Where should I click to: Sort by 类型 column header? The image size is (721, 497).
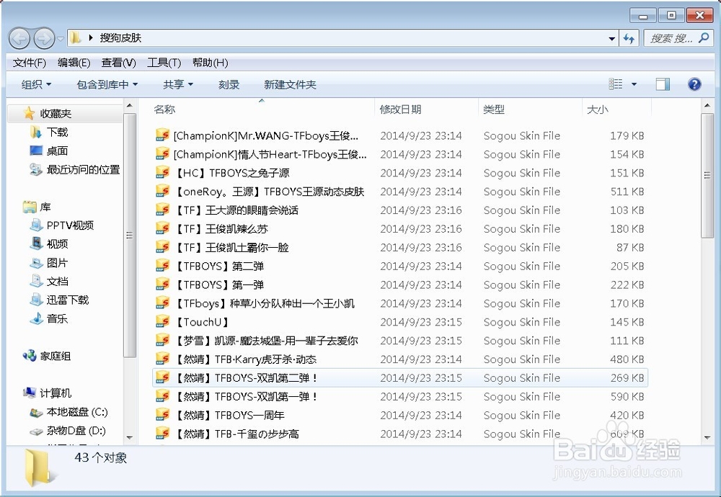click(494, 109)
